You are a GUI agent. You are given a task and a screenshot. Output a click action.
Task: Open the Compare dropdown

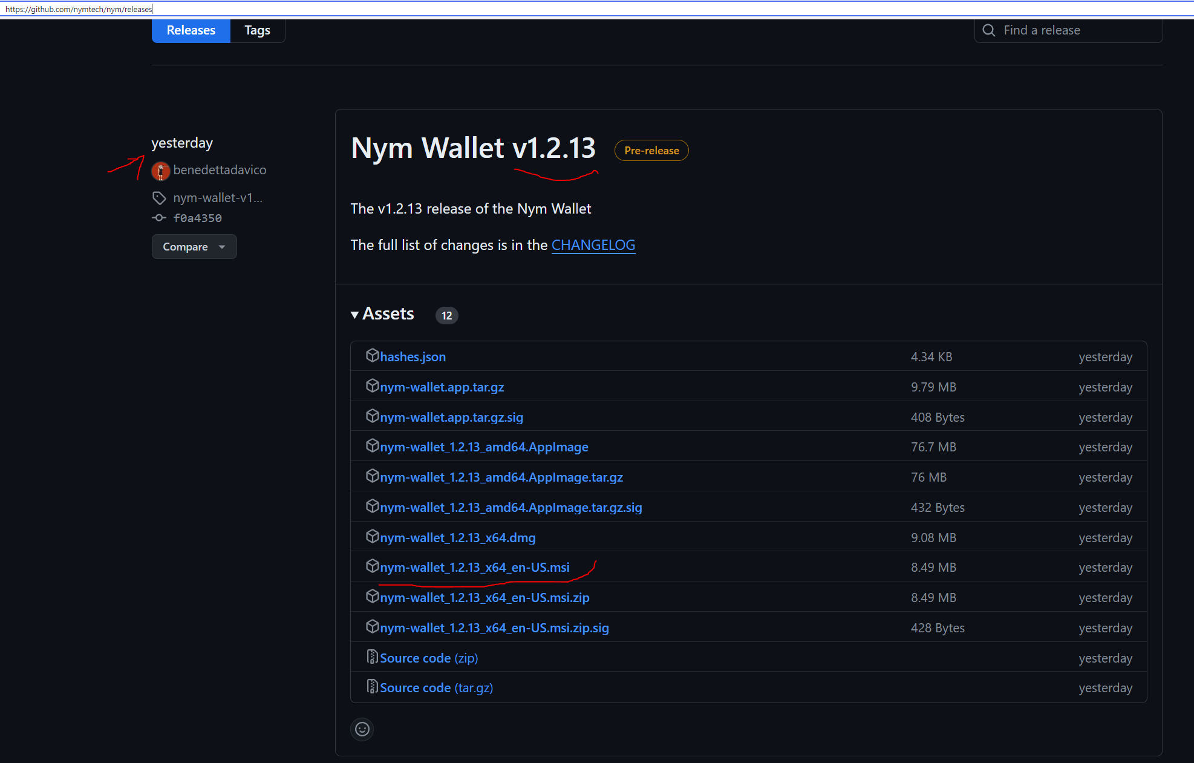pyautogui.click(x=194, y=247)
